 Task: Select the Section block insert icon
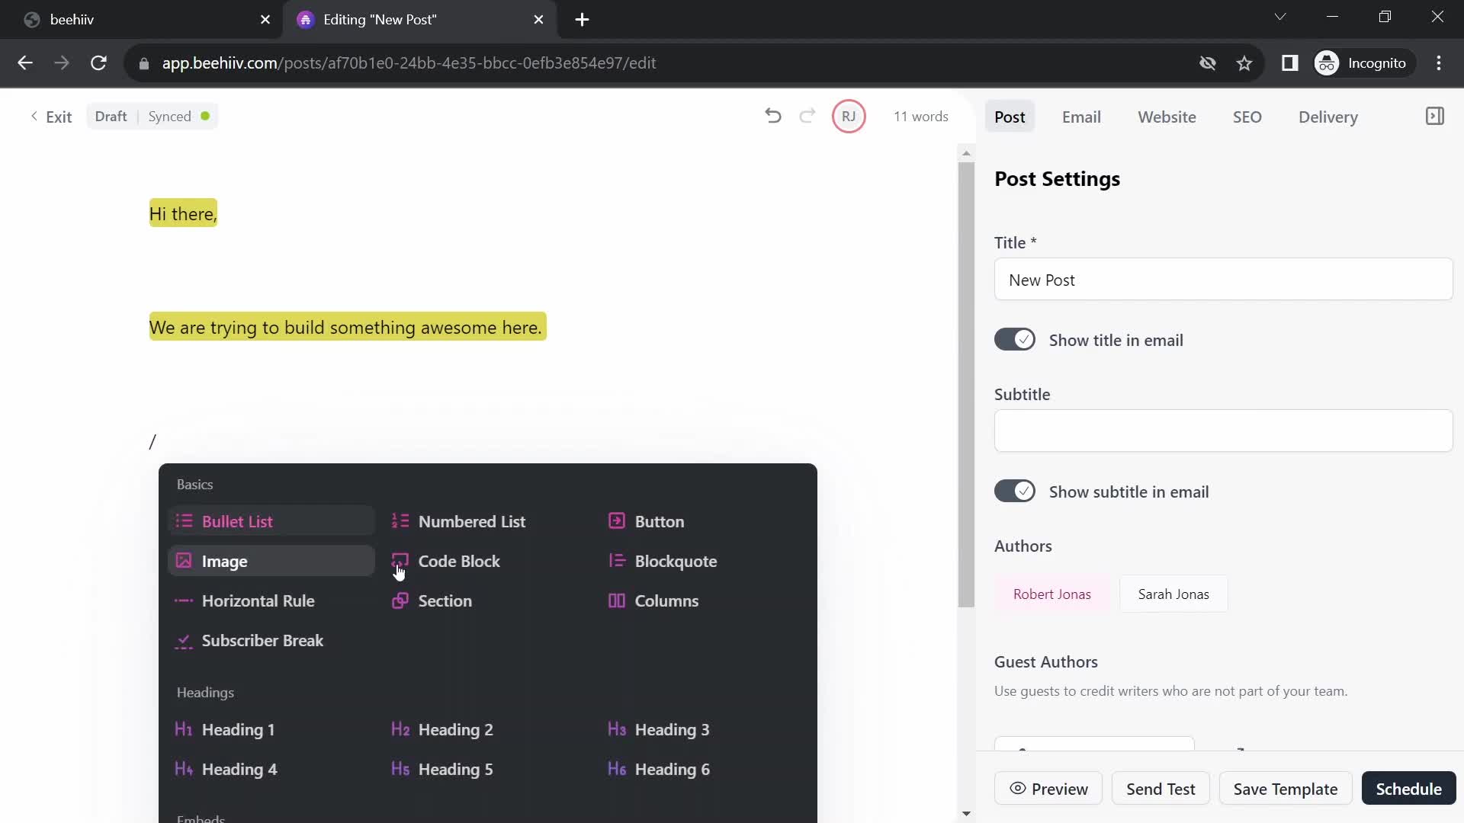coord(400,600)
